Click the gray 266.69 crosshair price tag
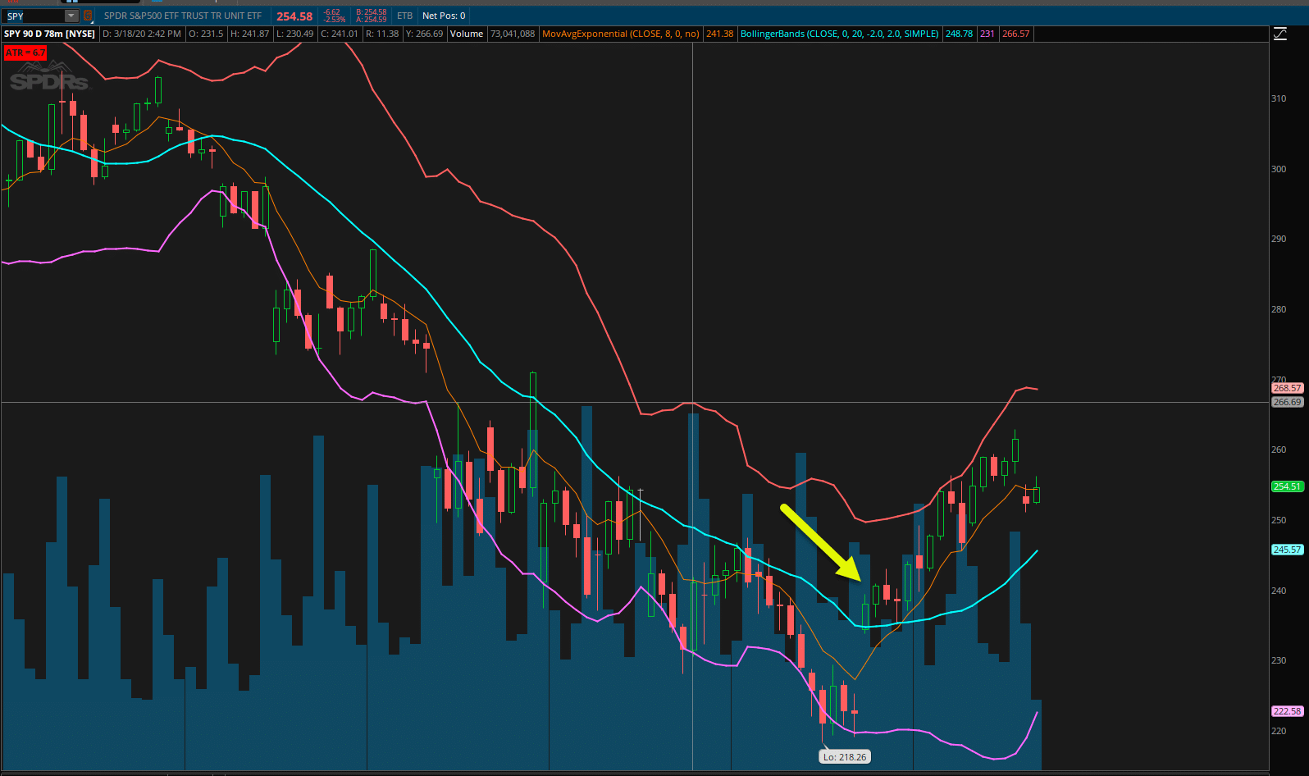The image size is (1309, 776). (1287, 402)
